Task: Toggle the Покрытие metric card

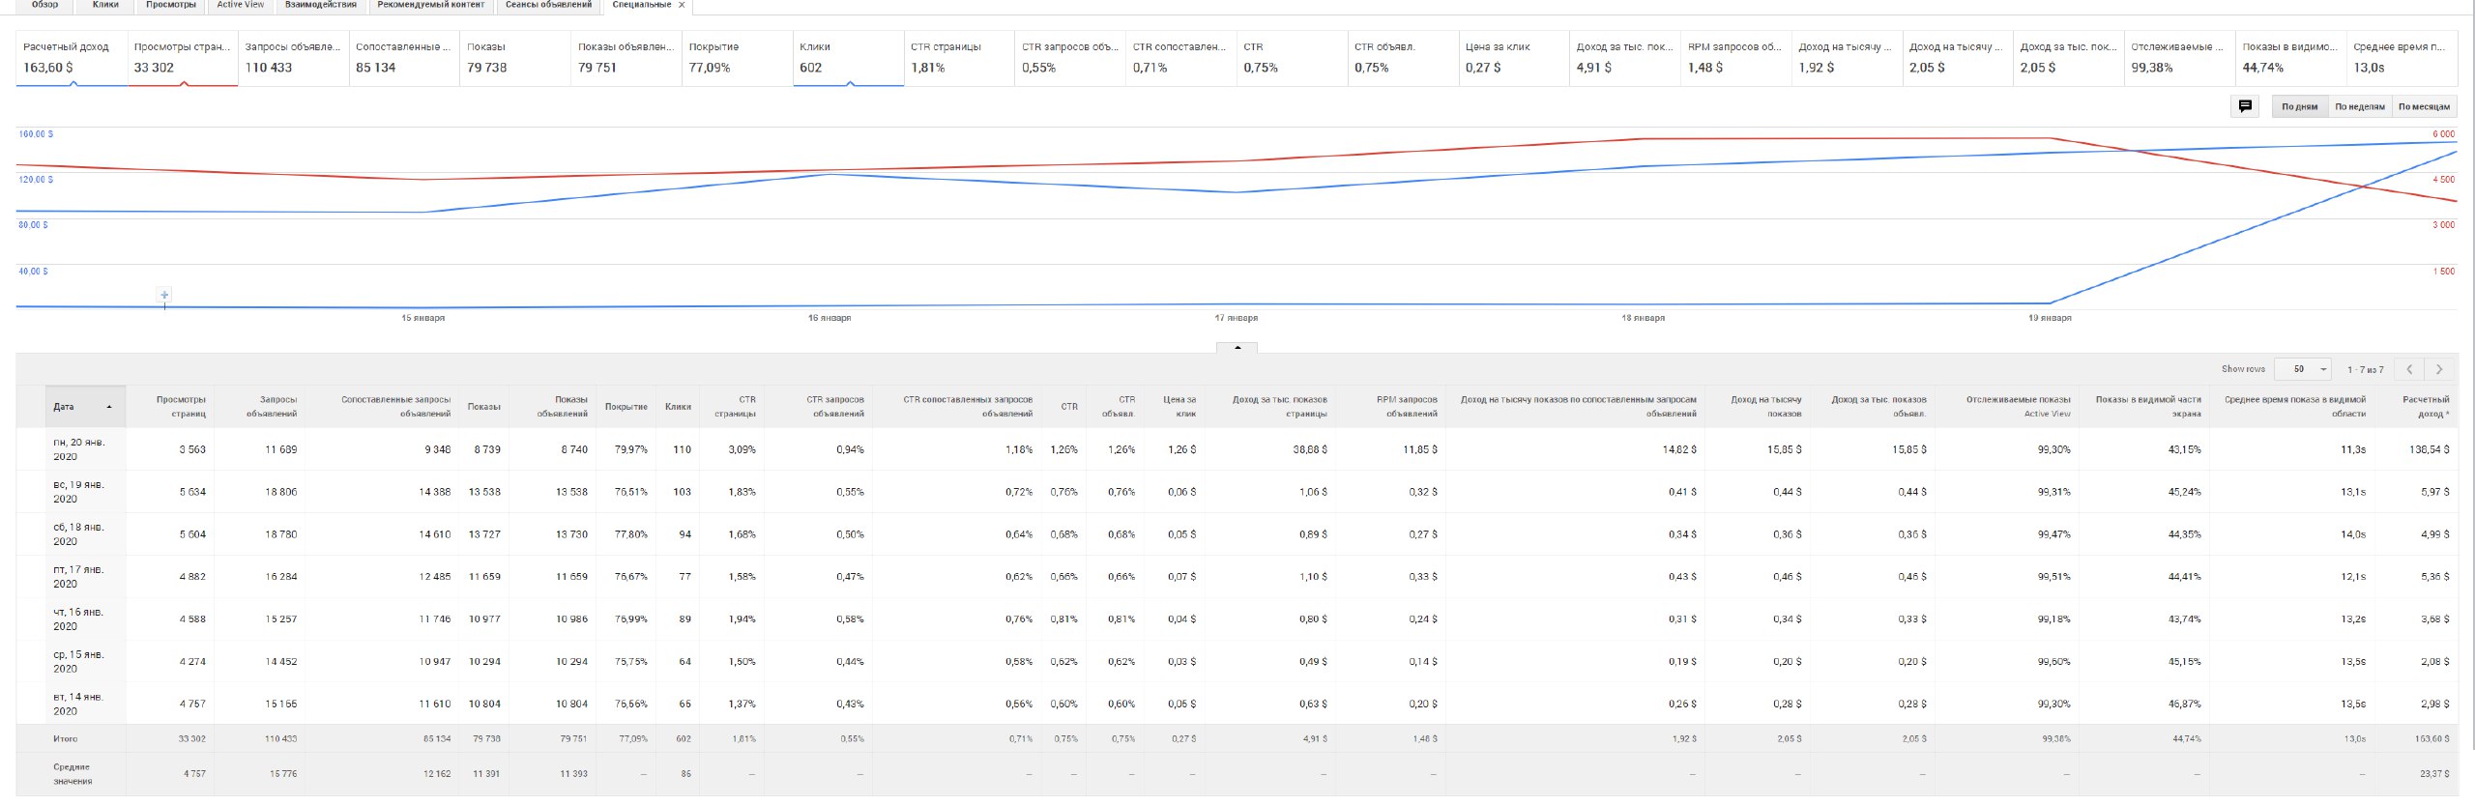Action: (x=737, y=58)
